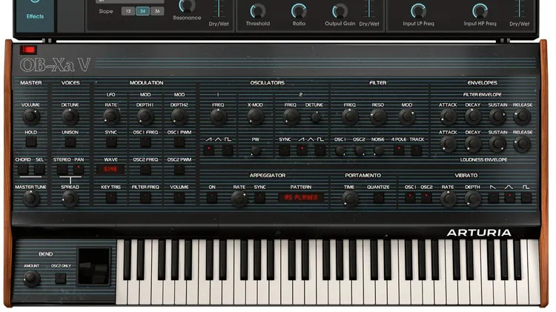Click the compressor Ratio knob
The image size is (556, 312).
pyautogui.click(x=299, y=11)
